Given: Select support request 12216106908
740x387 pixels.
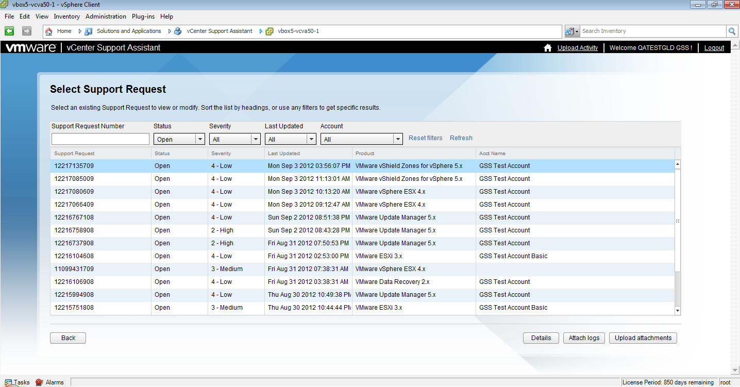Looking at the screenshot, I should [x=362, y=282].
